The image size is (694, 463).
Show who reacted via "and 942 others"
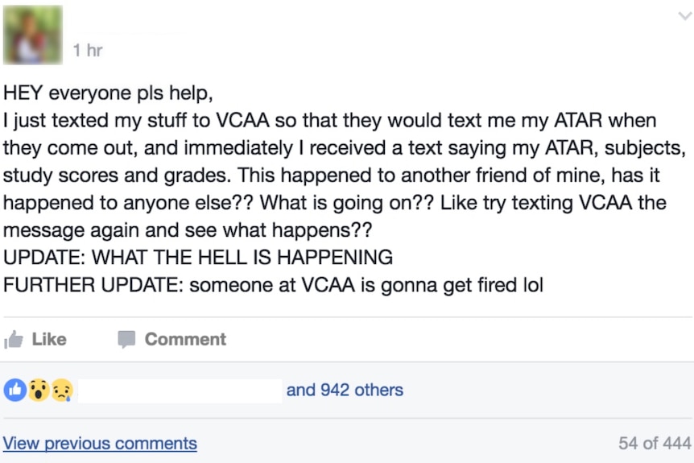345,390
